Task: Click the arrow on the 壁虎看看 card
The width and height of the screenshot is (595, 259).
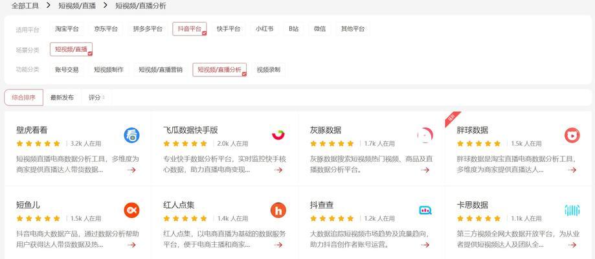Action: (x=131, y=170)
